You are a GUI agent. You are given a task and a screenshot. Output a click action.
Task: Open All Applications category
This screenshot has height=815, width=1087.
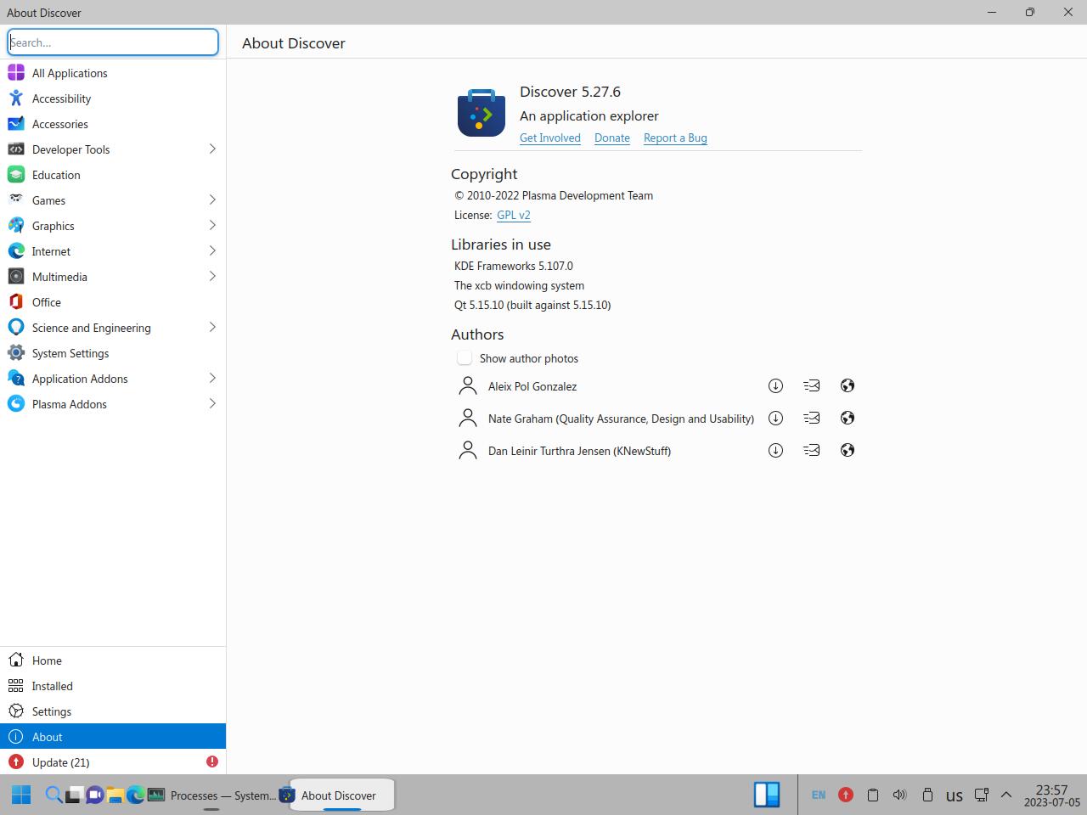(x=113, y=73)
